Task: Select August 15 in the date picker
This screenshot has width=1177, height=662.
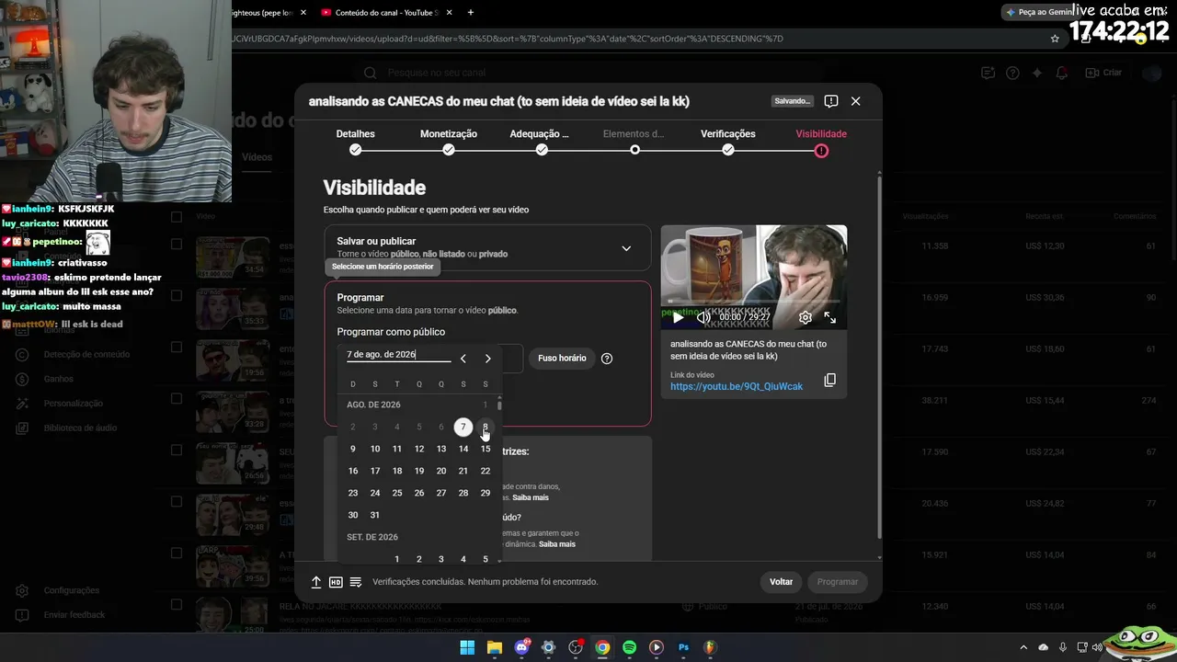Action: [486, 449]
